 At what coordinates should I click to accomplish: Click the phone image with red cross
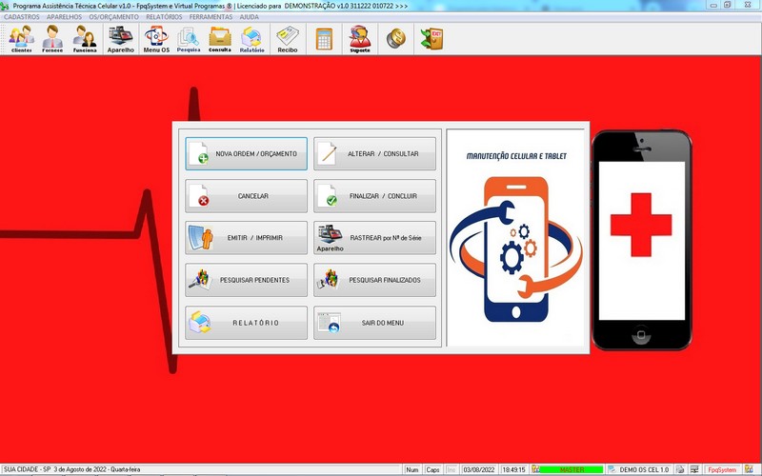pos(641,240)
